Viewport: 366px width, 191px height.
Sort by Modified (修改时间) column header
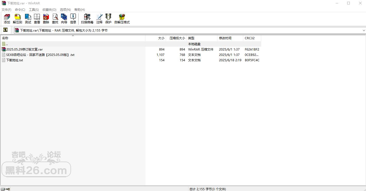tap(230, 38)
